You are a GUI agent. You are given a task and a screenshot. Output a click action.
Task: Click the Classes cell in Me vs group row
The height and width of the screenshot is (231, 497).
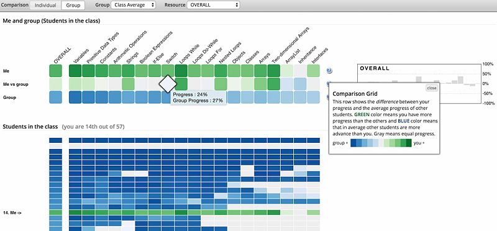247,84
